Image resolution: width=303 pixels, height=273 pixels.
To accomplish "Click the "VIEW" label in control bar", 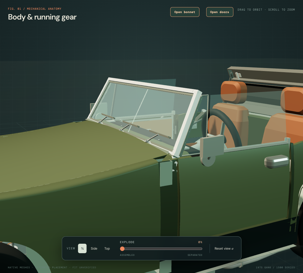I will 71,248.
